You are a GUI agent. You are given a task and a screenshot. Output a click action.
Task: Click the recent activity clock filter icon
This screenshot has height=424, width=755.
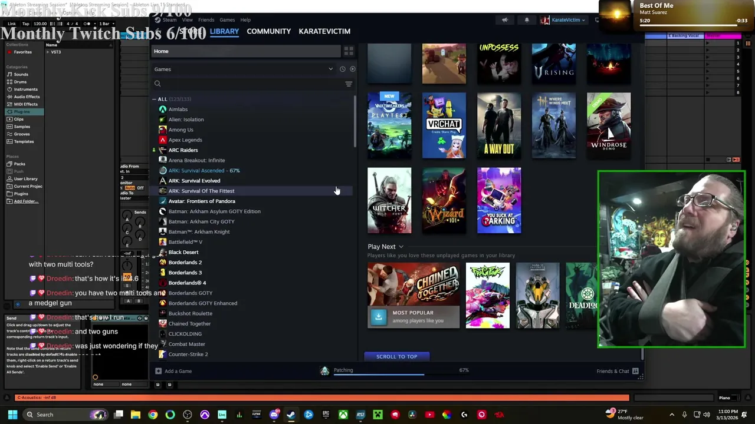342,69
